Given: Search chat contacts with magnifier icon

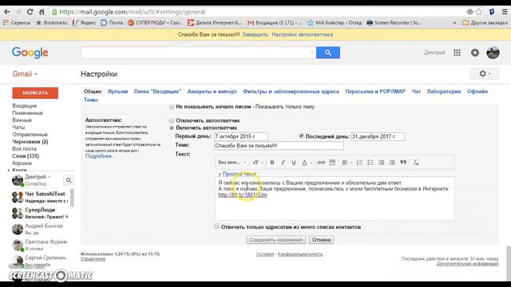Looking at the screenshot, I should [x=69, y=180].
